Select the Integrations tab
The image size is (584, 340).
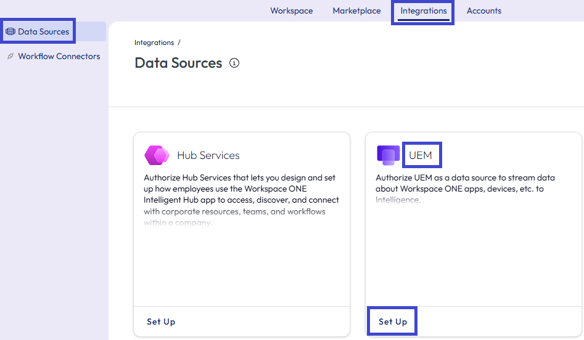pyautogui.click(x=424, y=11)
